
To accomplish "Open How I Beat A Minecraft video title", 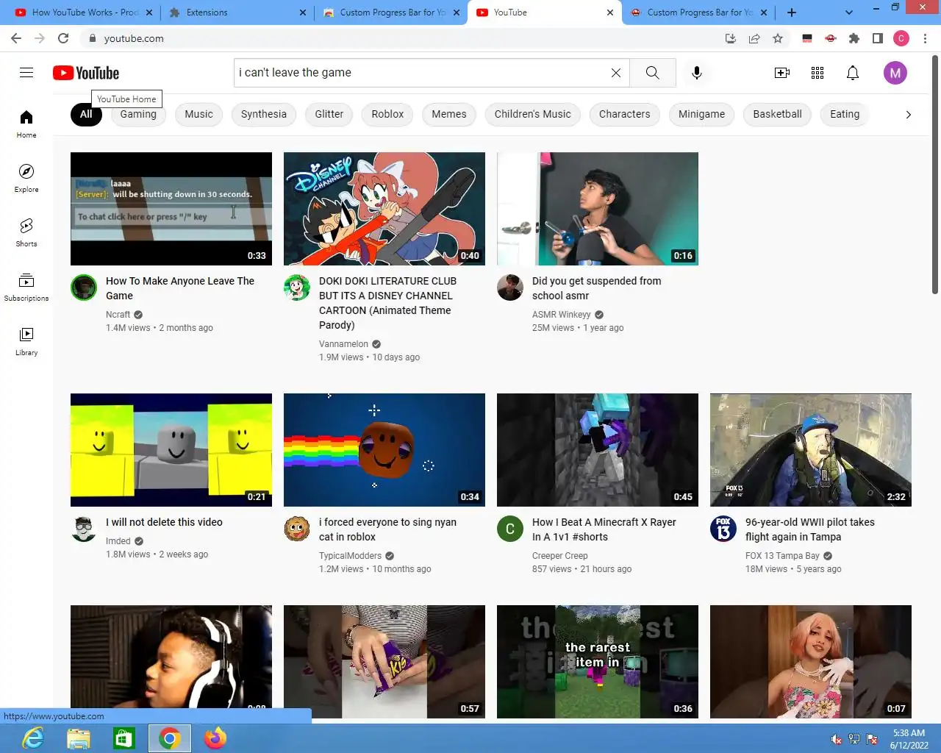I will 604,529.
